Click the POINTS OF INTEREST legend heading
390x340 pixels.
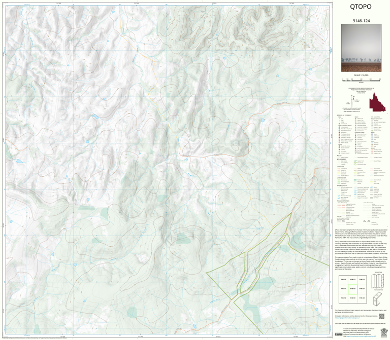tap(344, 116)
